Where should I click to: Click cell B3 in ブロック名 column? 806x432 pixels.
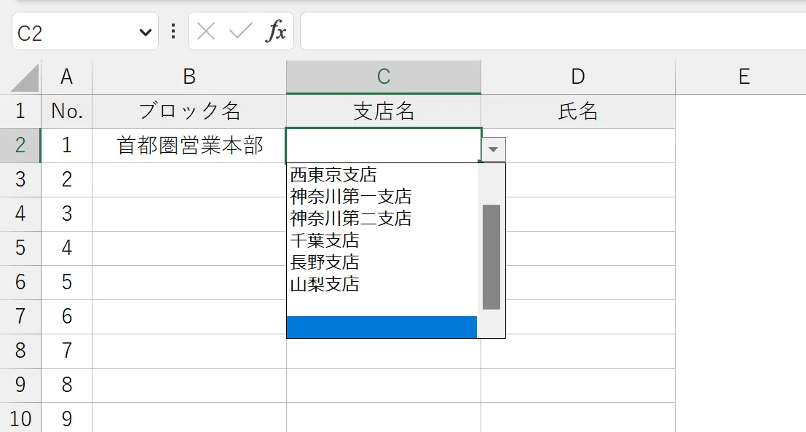(x=189, y=179)
